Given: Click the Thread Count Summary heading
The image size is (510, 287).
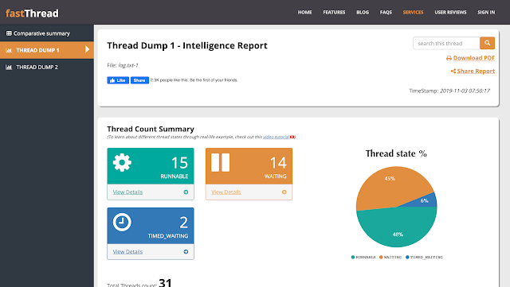Looking at the screenshot, I should 151,130.
